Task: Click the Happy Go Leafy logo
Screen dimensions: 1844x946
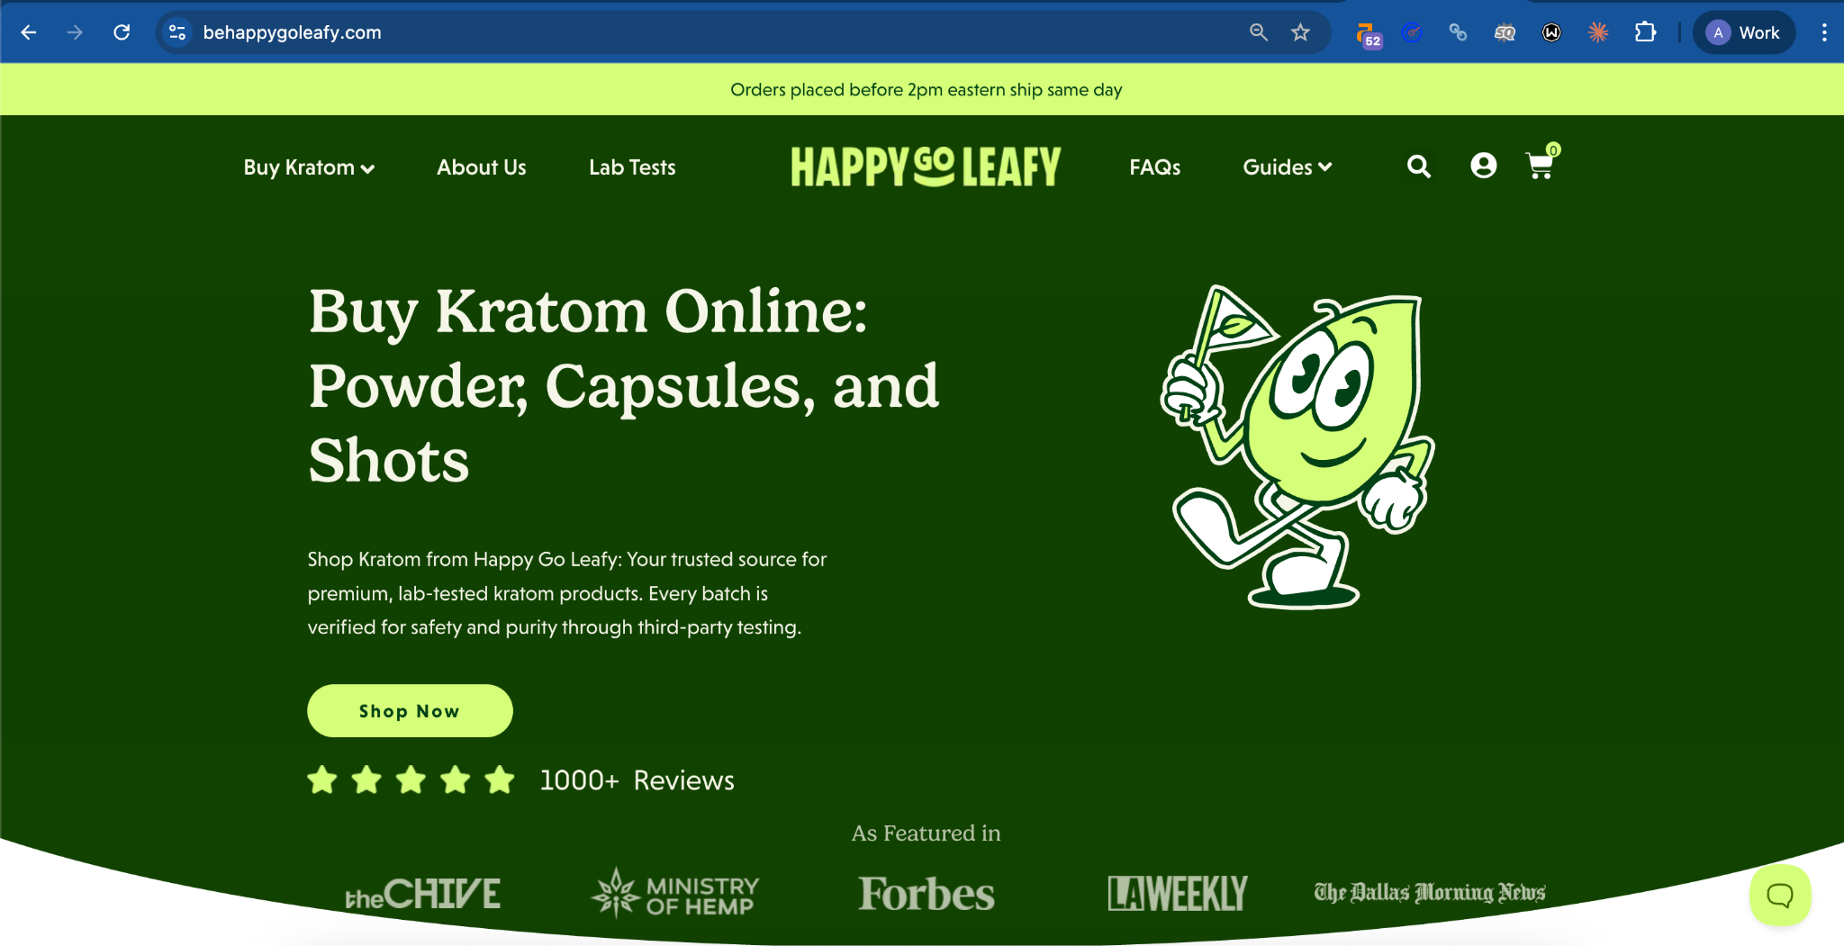Action: (x=926, y=167)
